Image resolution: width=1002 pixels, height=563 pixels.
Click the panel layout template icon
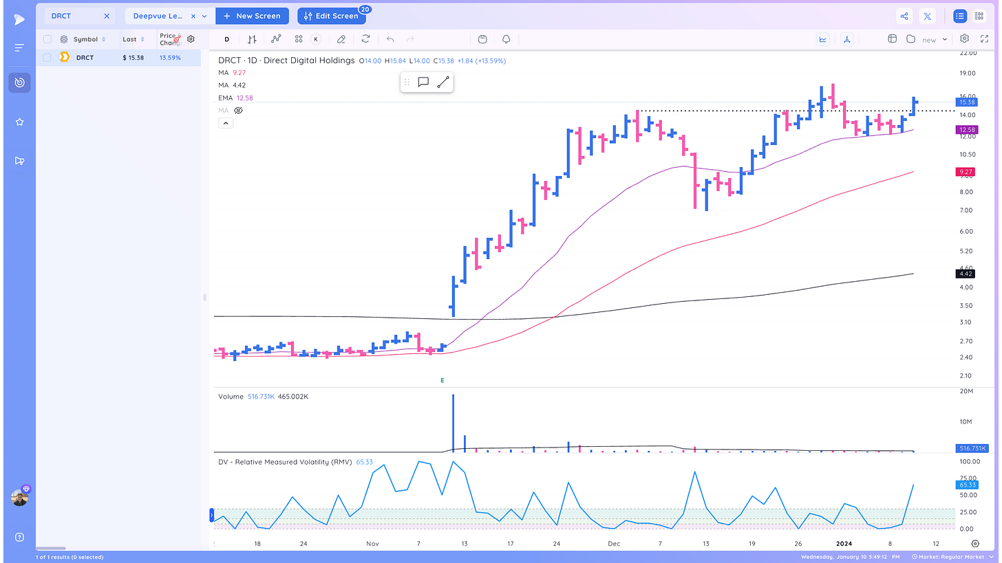(893, 39)
